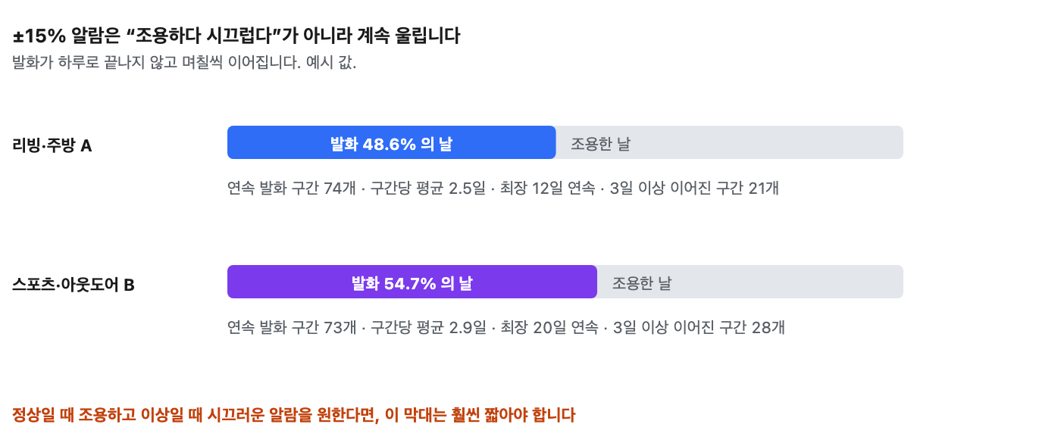Click 최장 12일 연속 text
The image size is (1061, 446).
pyautogui.click(x=547, y=188)
